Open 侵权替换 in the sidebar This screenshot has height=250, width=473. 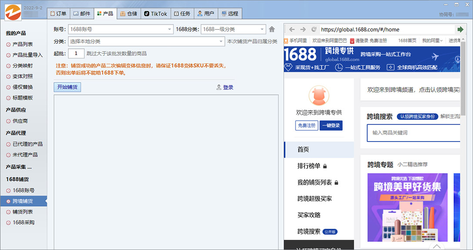23,87
